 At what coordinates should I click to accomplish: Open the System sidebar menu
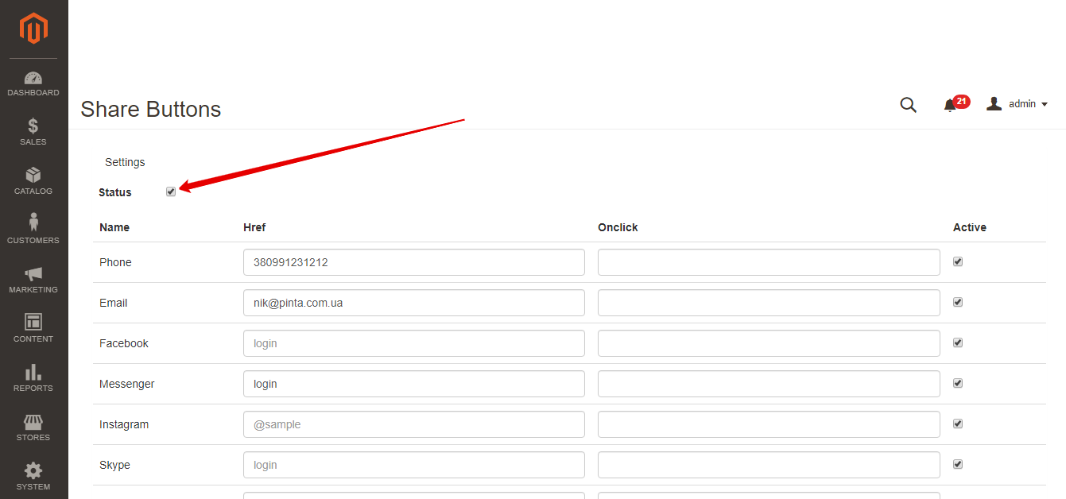click(x=33, y=477)
